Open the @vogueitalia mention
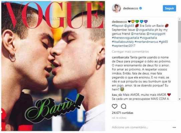 pos(145,30)
